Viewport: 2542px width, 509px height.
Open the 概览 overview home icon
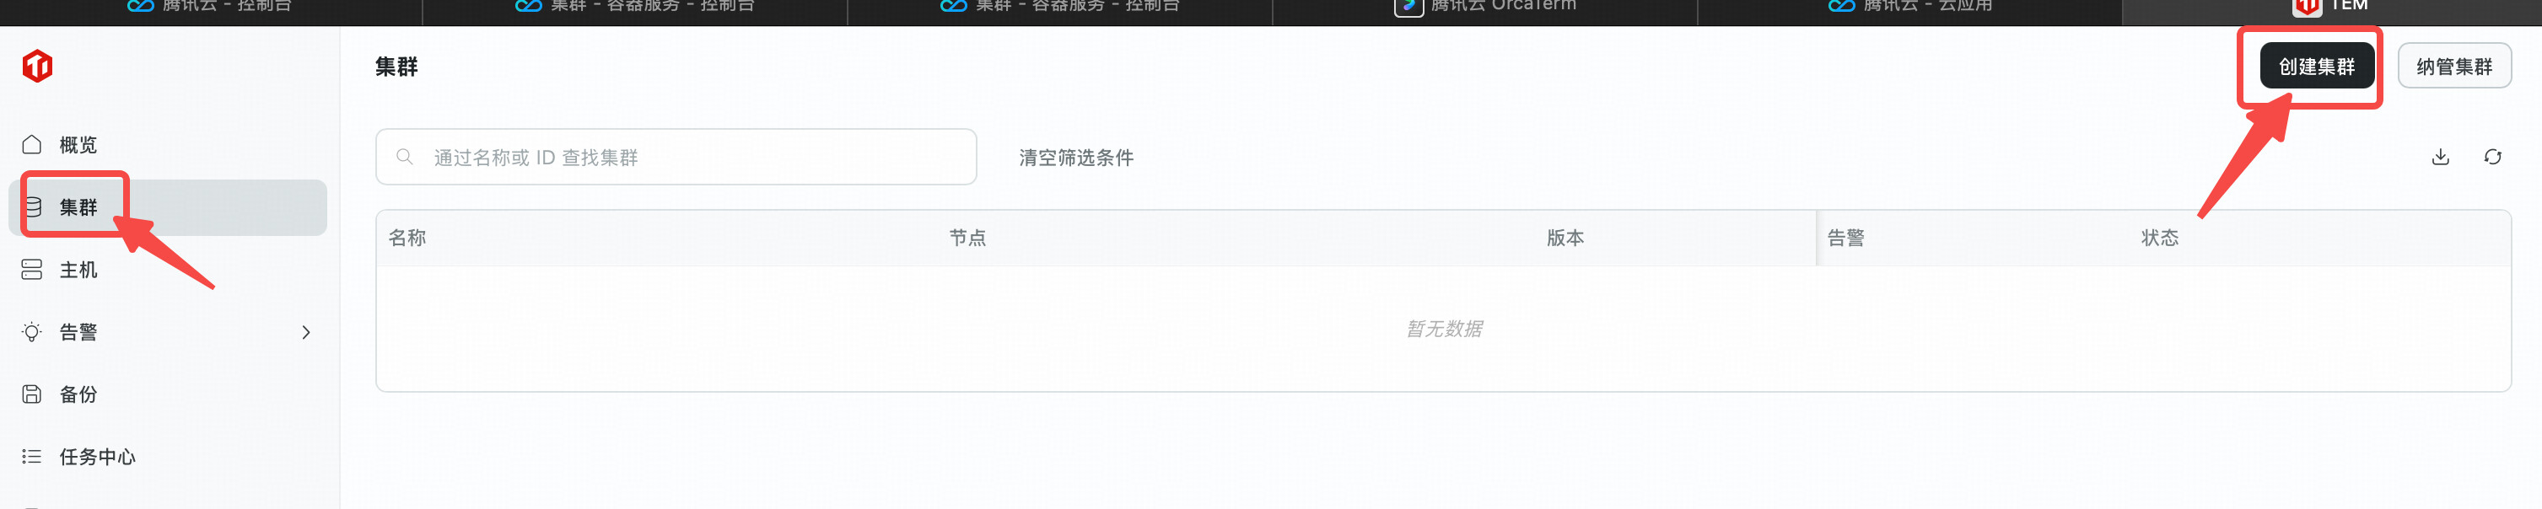coord(31,145)
